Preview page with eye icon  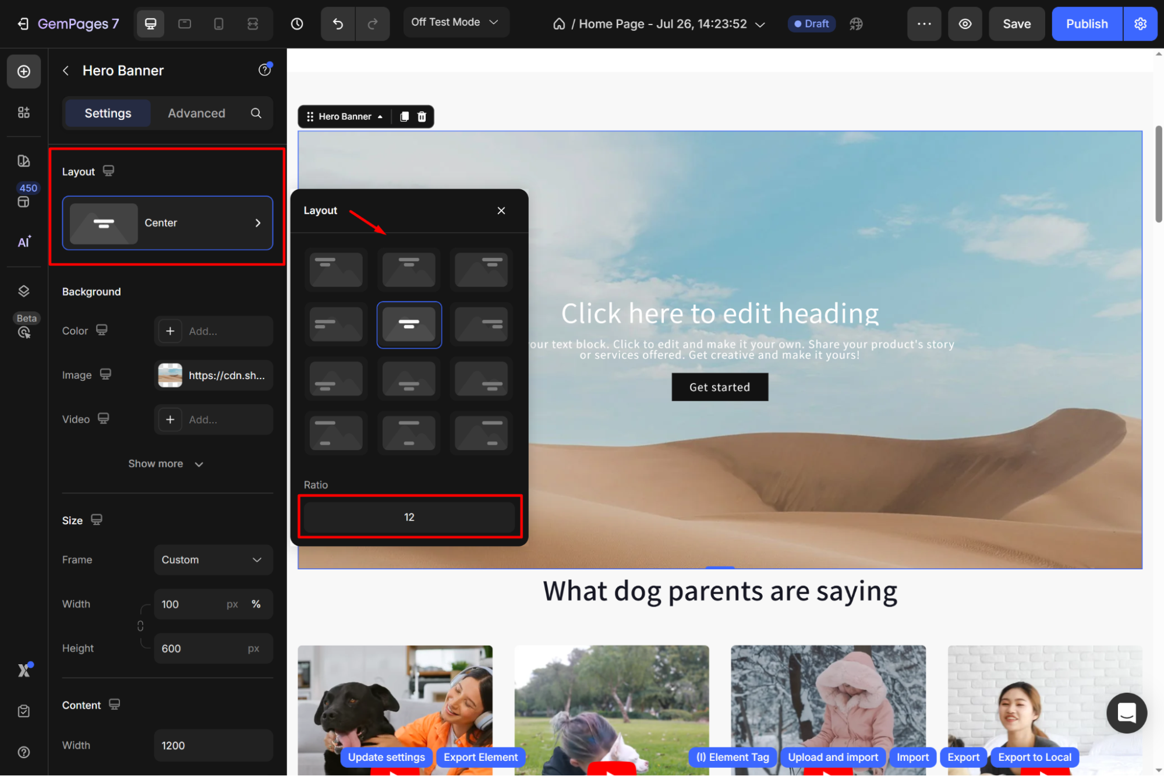tap(965, 24)
